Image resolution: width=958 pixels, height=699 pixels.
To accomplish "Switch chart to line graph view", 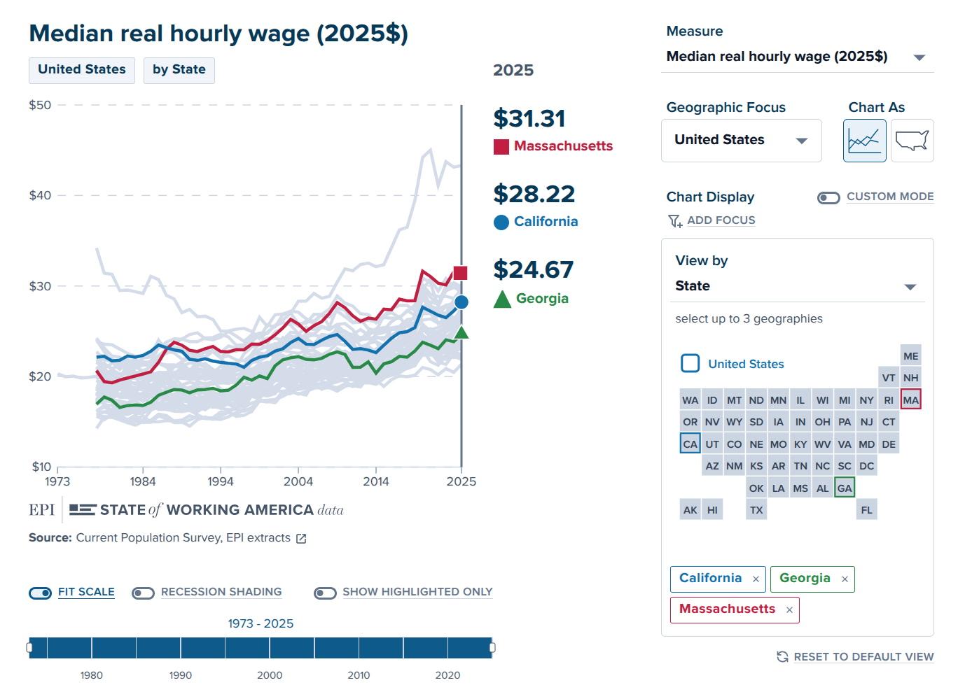I will (x=864, y=141).
